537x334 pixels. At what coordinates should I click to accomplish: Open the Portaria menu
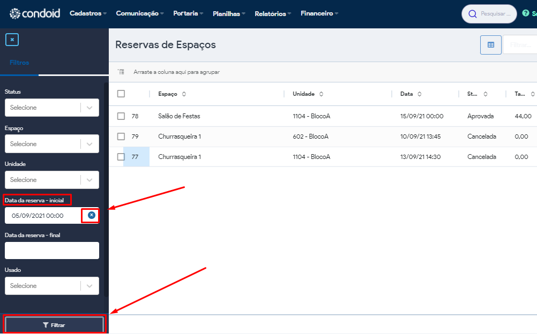[x=188, y=13]
